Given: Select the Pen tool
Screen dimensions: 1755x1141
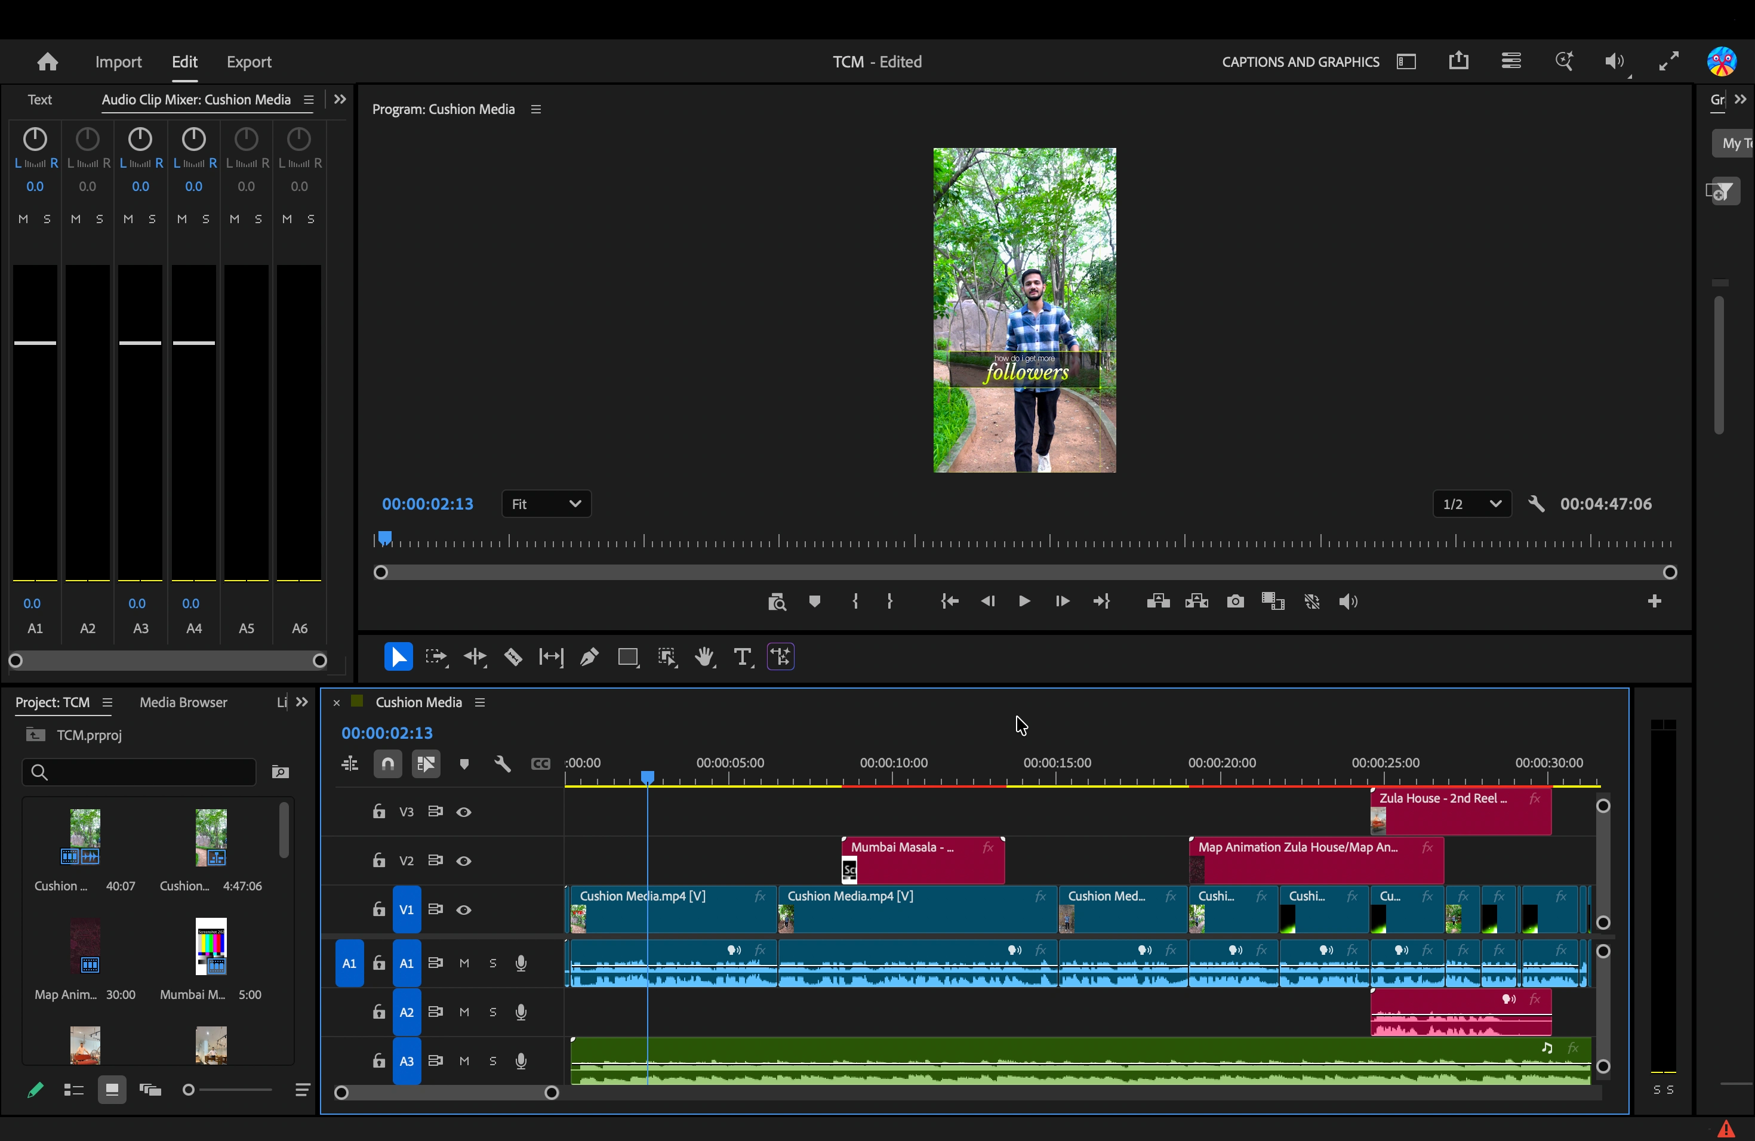Looking at the screenshot, I should click(589, 657).
